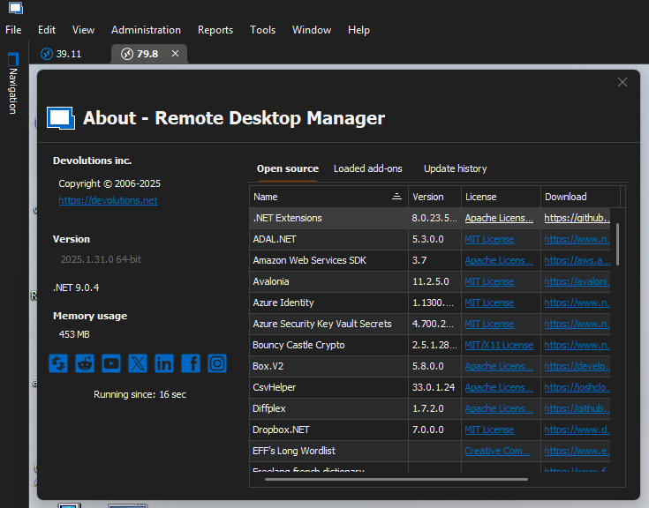Click the Facebook social icon
Viewport: 649px width, 508px height.
point(191,363)
